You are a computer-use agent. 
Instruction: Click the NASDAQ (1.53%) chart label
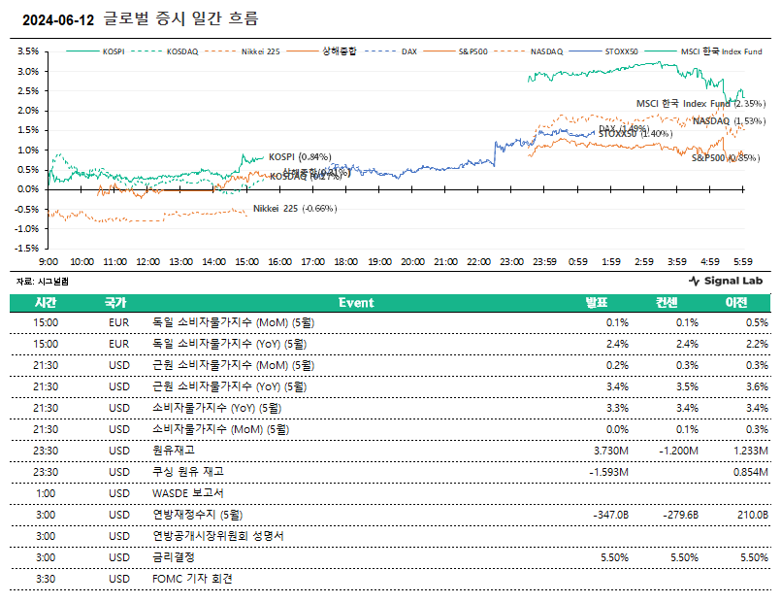tap(730, 121)
